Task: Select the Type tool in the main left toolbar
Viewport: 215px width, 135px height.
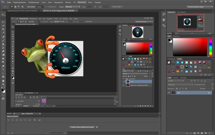Action: [3, 70]
